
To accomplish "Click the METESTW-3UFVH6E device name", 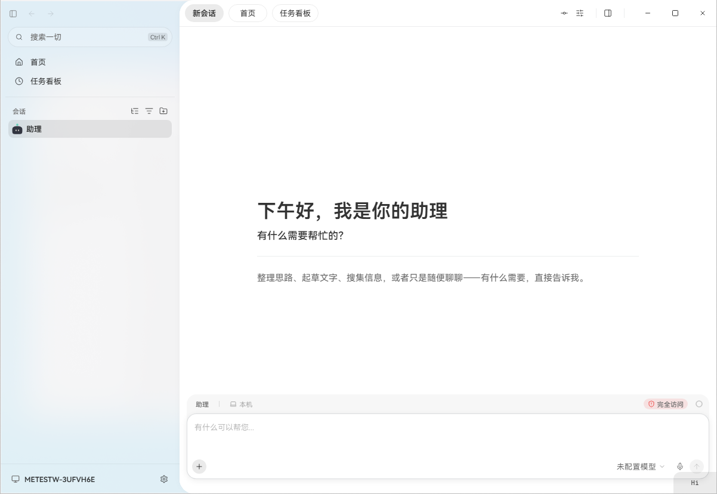I will tap(60, 479).
